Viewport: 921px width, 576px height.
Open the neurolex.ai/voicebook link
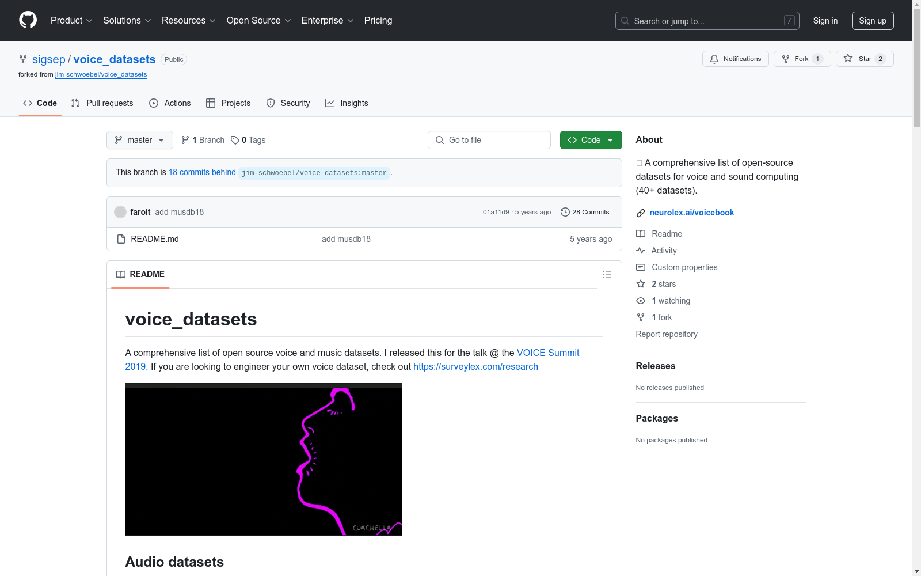tap(691, 213)
